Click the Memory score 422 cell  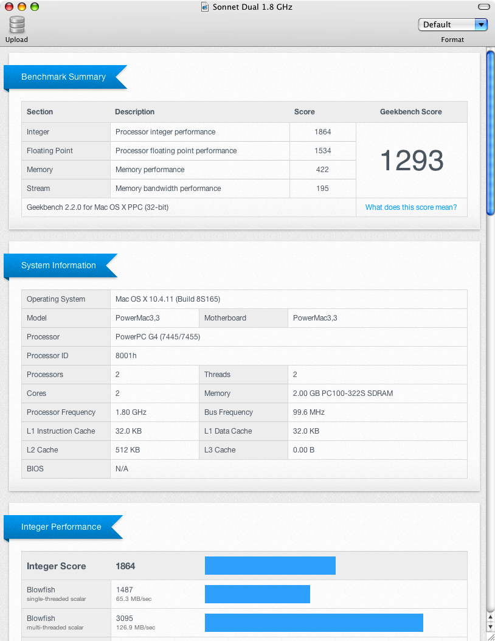click(x=322, y=170)
